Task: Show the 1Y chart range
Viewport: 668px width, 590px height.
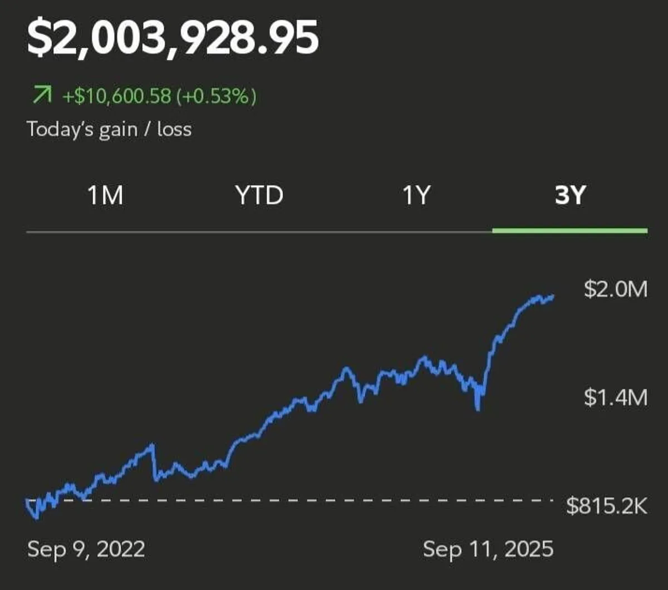Action: pyautogui.click(x=416, y=196)
